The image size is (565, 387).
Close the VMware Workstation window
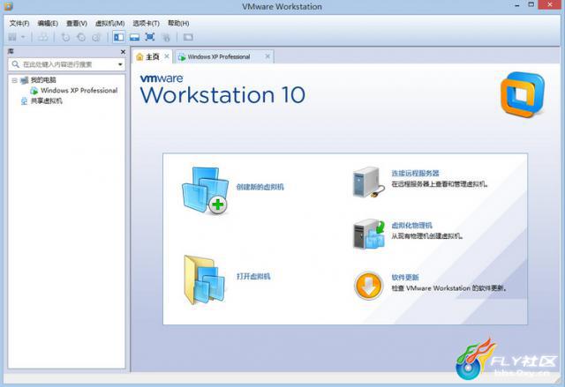[x=550, y=4]
